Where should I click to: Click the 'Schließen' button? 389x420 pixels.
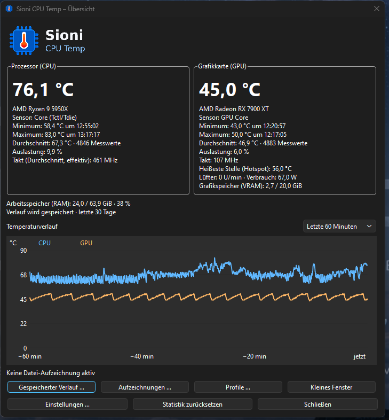pos(317,404)
